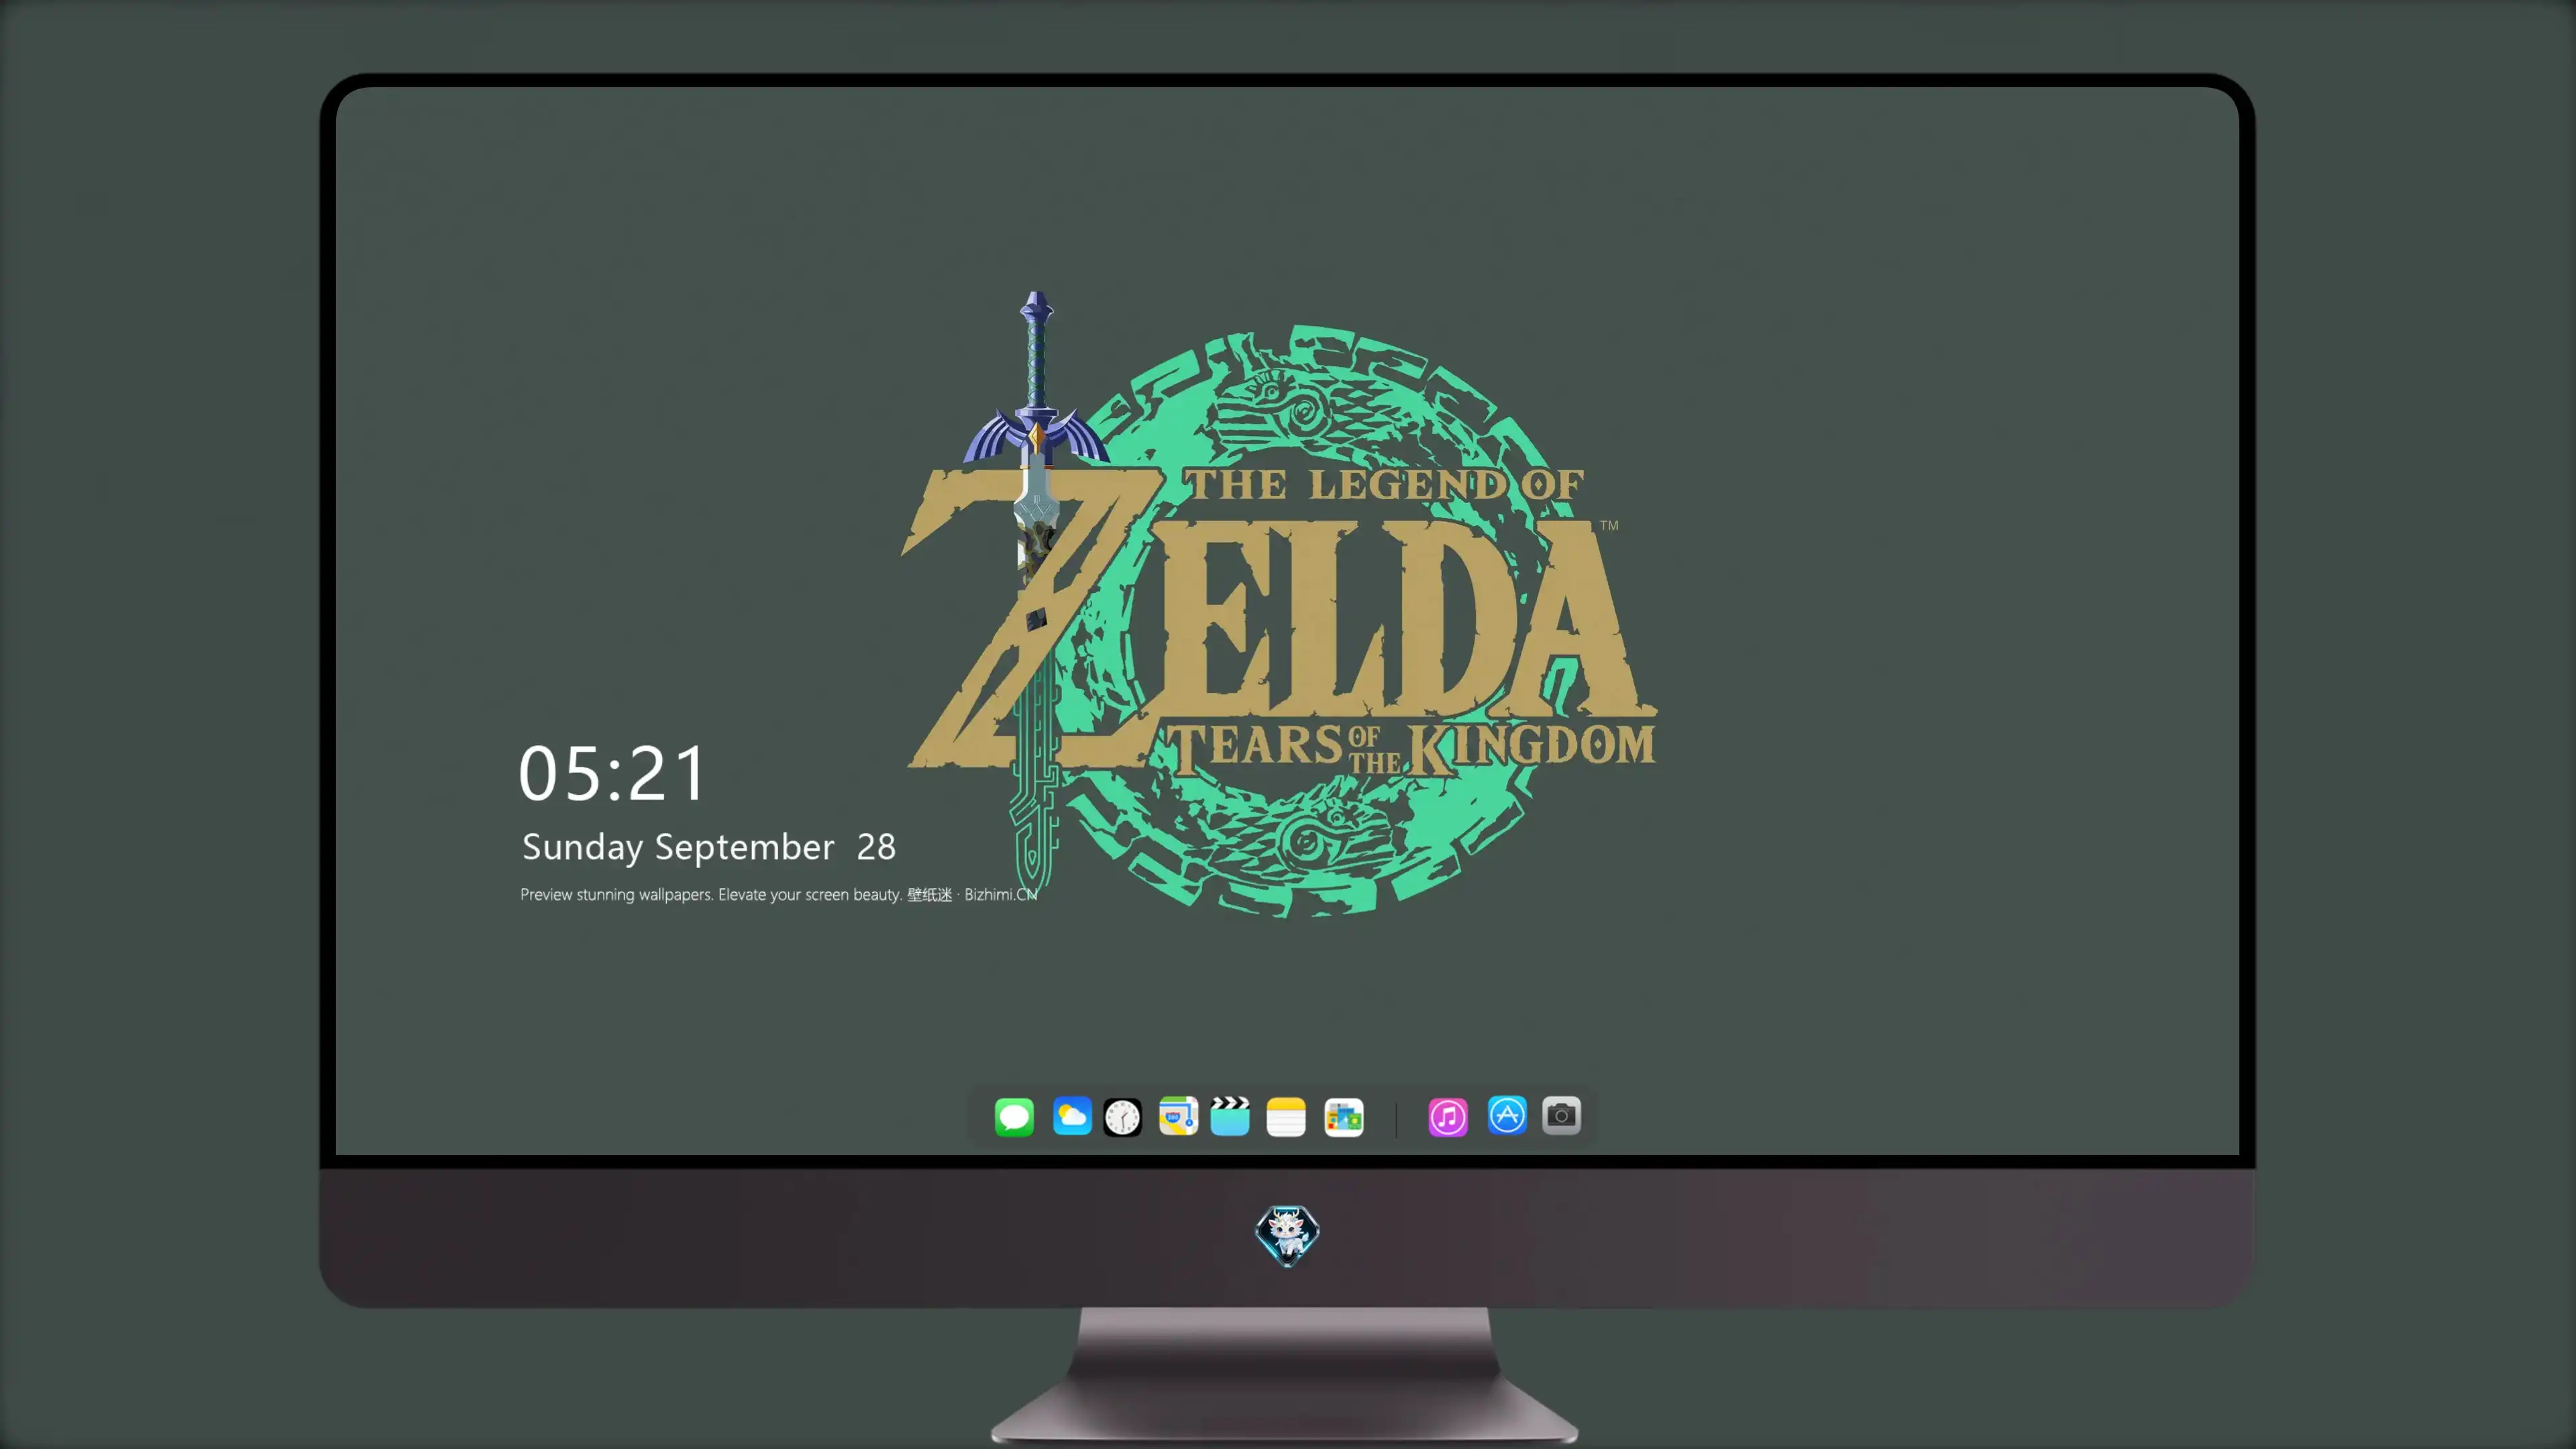Open the Messages app in the dock
The width and height of the screenshot is (2576, 1449).
tap(1014, 1117)
